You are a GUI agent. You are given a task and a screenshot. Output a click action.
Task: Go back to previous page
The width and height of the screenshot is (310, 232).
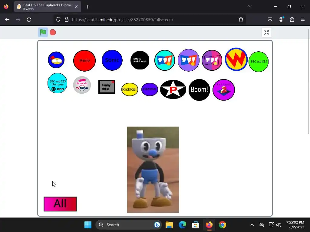point(7,20)
